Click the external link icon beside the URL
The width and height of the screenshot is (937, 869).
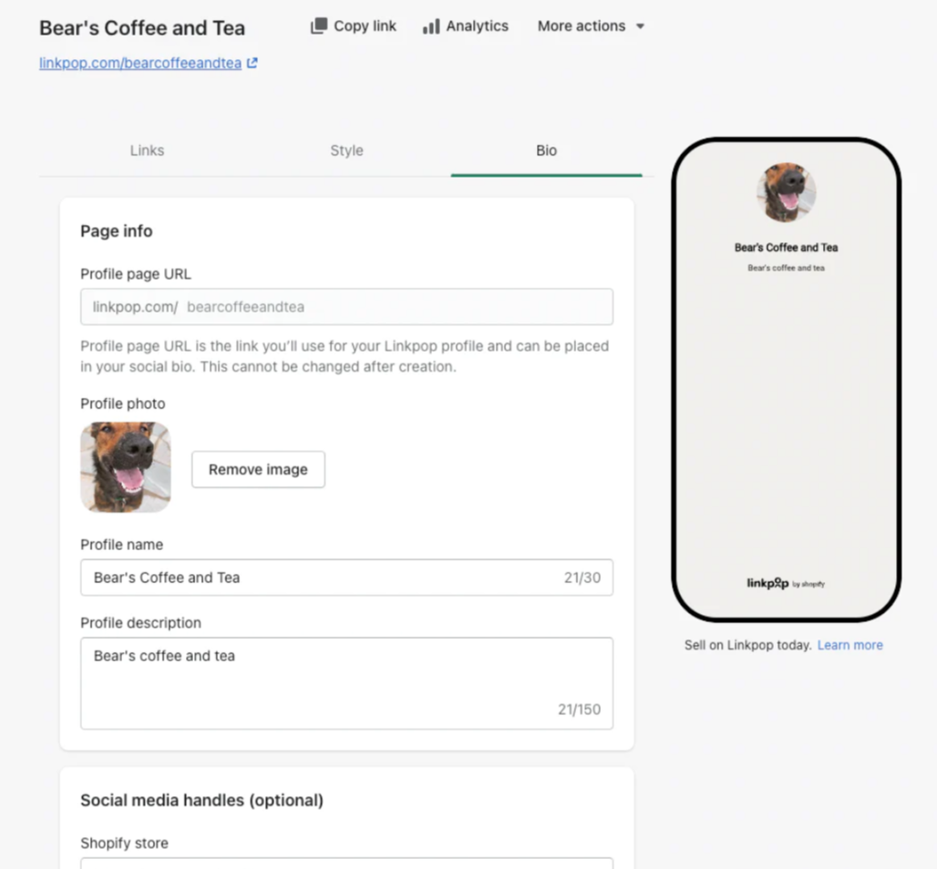(x=252, y=63)
